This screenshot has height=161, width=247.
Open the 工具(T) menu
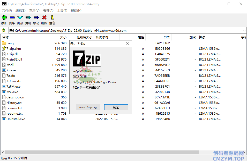(62, 11)
